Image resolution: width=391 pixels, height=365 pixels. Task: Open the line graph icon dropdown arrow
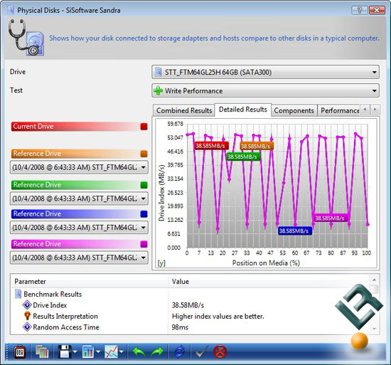pos(122,351)
